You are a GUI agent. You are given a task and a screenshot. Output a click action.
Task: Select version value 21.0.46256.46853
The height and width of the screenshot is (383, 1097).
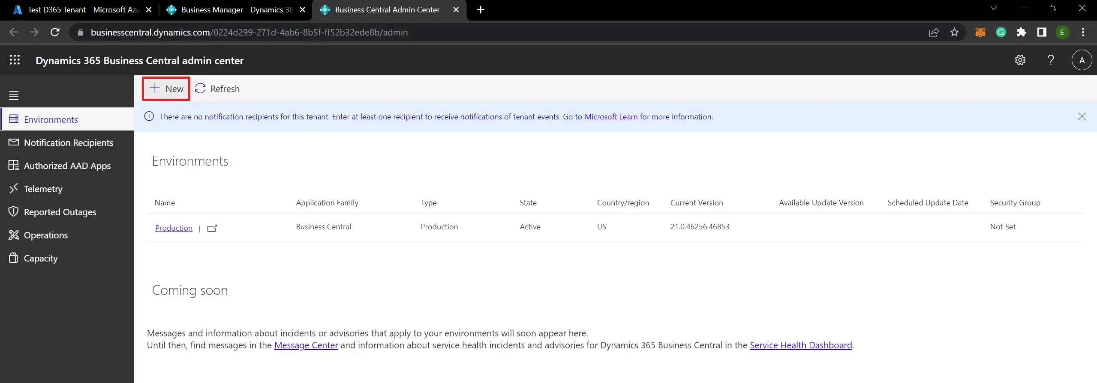700,227
